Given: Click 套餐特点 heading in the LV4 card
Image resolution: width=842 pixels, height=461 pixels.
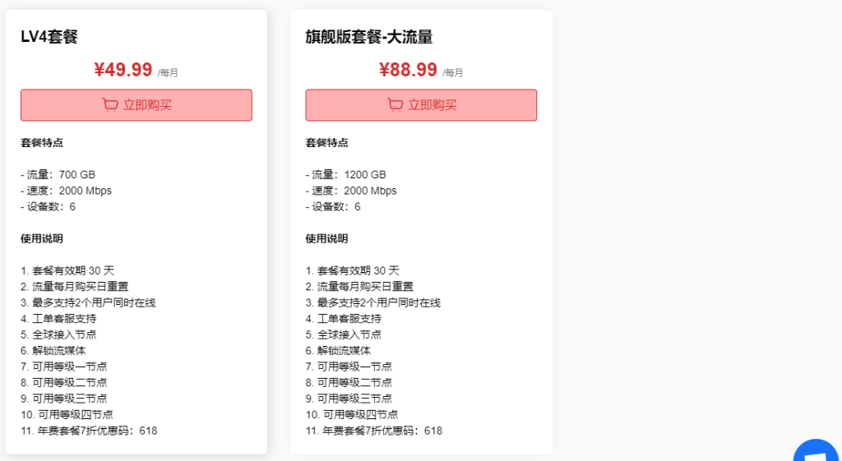Looking at the screenshot, I should pyautogui.click(x=42, y=143).
